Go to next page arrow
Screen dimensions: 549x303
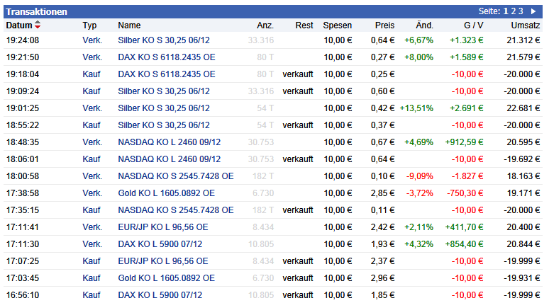533,11
